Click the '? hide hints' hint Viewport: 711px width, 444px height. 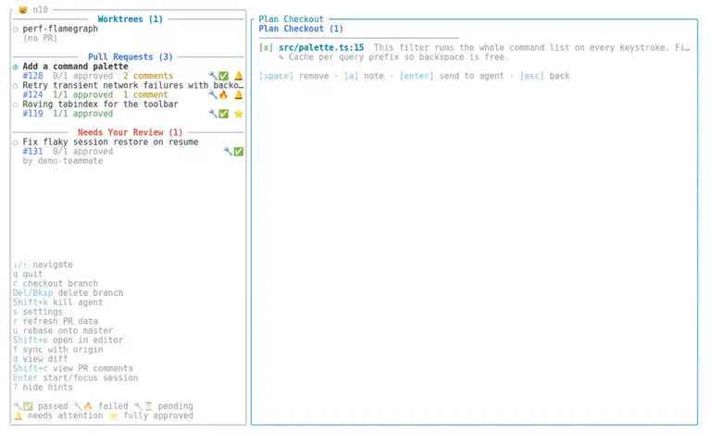tap(43, 388)
